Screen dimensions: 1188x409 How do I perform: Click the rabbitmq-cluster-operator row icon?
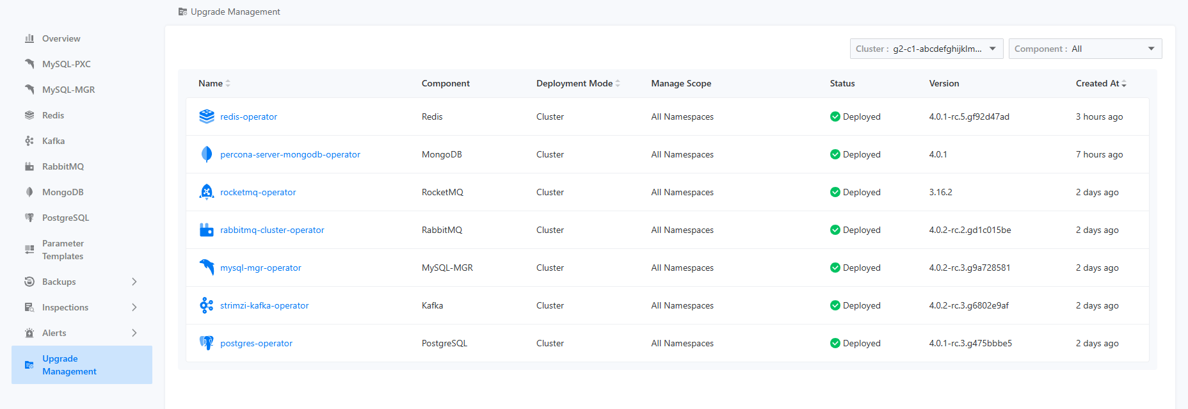click(x=206, y=230)
